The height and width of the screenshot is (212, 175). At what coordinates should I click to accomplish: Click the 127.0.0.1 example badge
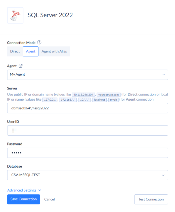pos(50,100)
